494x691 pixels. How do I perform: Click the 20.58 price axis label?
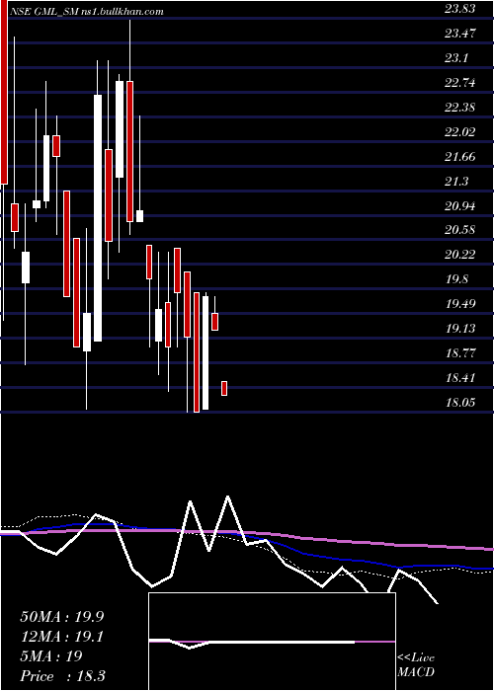459,230
